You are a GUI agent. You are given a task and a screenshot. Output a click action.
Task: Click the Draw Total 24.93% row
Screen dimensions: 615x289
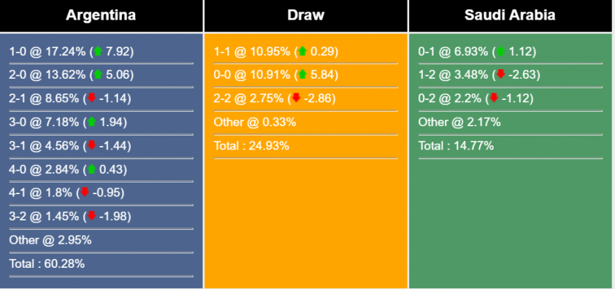tap(306, 146)
